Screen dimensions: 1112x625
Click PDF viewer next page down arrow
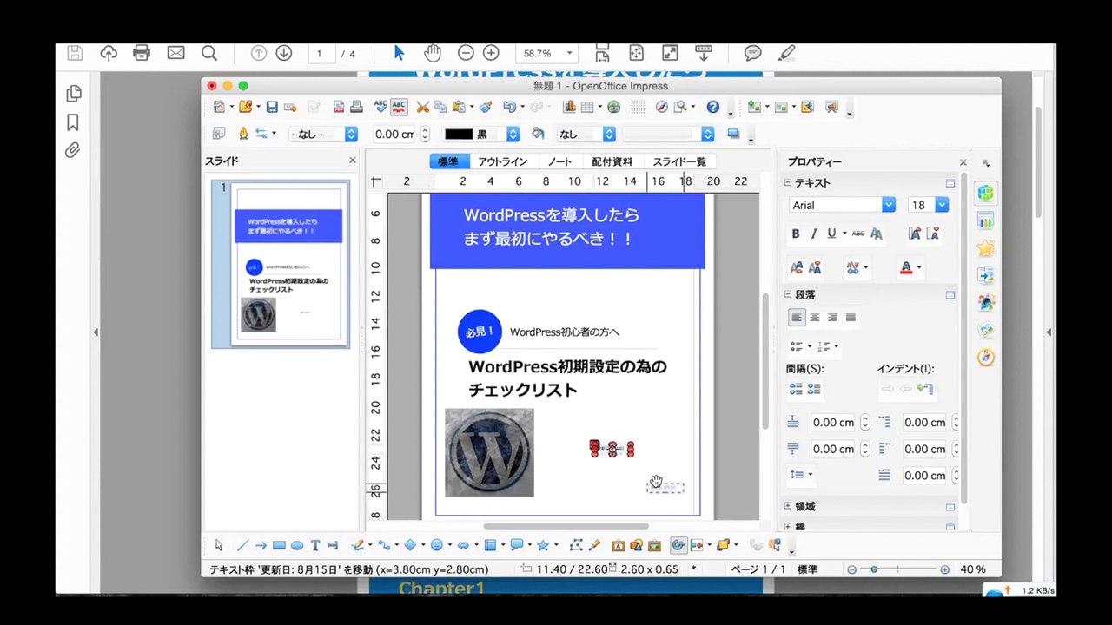pyautogui.click(x=283, y=53)
